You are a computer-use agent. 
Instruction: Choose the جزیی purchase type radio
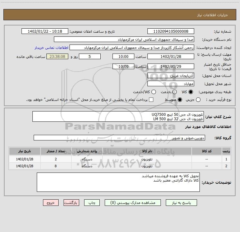click(x=198, y=100)
